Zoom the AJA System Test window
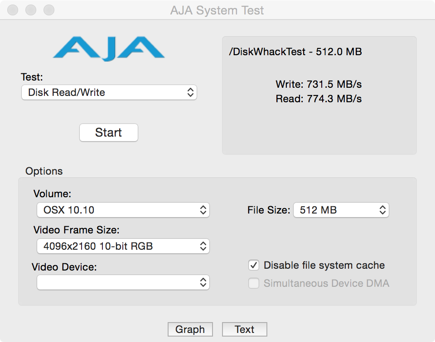 49,10
